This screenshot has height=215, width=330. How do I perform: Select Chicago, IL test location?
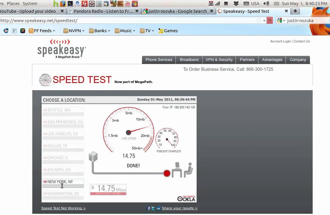63,159
